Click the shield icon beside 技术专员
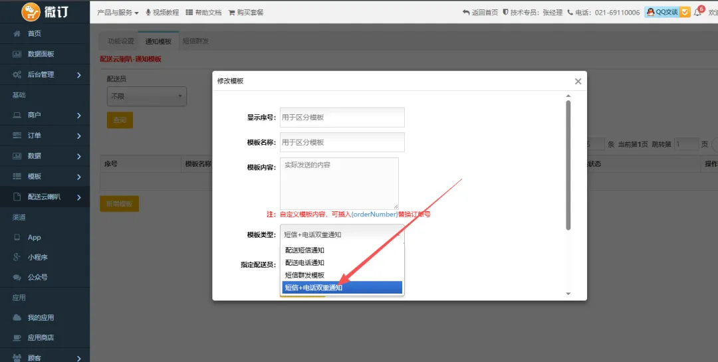Image resolution: width=718 pixels, height=362 pixels. [505, 13]
